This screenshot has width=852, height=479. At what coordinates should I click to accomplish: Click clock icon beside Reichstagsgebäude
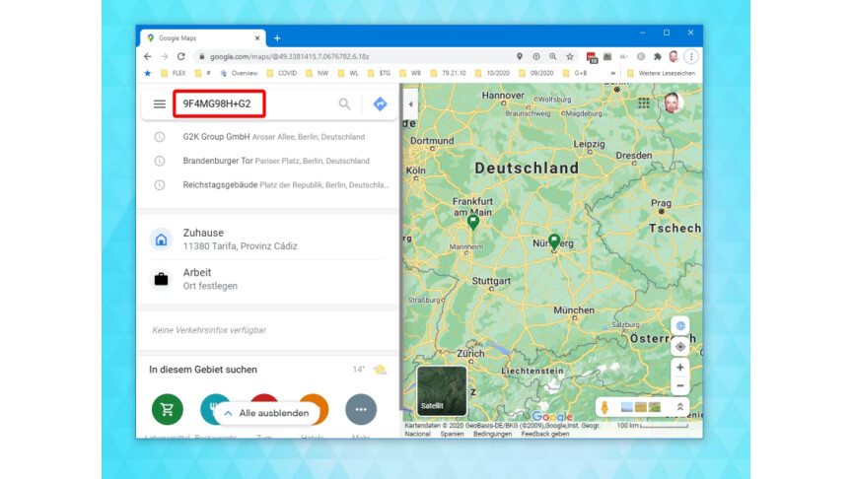[x=159, y=184]
